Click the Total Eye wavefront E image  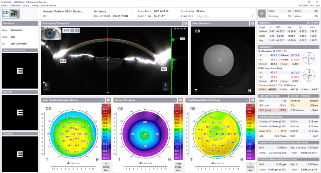[x=20, y=154]
